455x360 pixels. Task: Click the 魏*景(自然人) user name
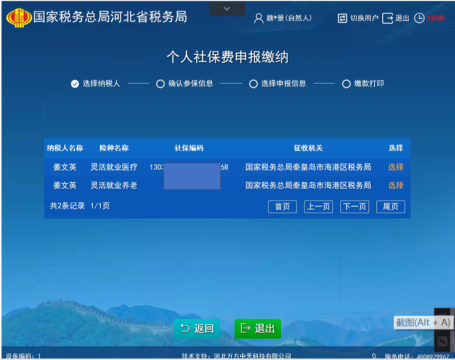(289, 18)
